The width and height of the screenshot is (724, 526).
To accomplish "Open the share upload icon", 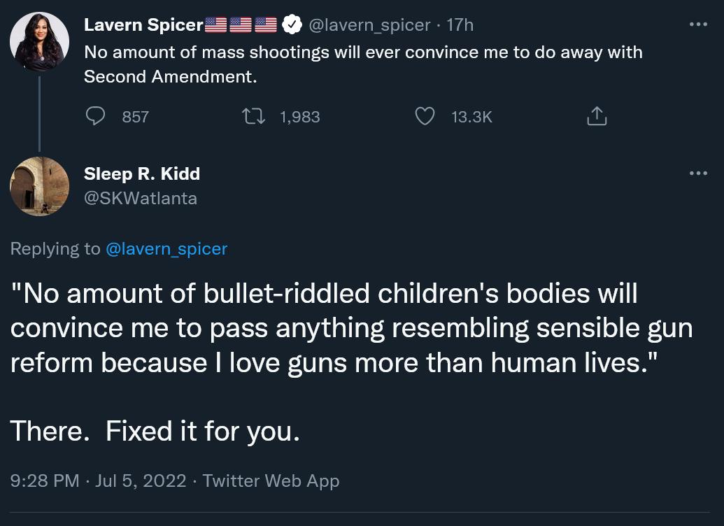I will [596, 116].
